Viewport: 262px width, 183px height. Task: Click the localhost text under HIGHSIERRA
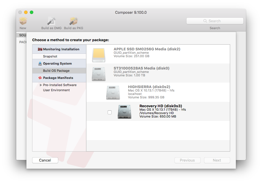coord(135,94)
